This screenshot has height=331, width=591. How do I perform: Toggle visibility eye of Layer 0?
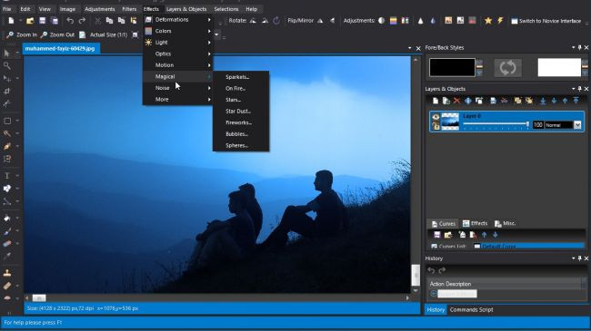pos(436,117)
